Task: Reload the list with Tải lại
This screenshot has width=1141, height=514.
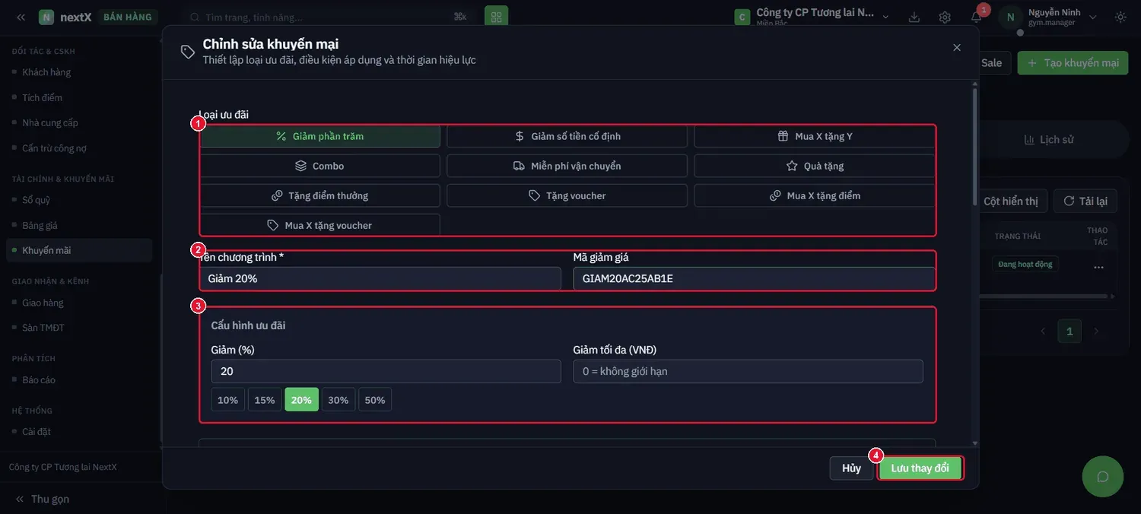Action: (x=1085, y=201)
